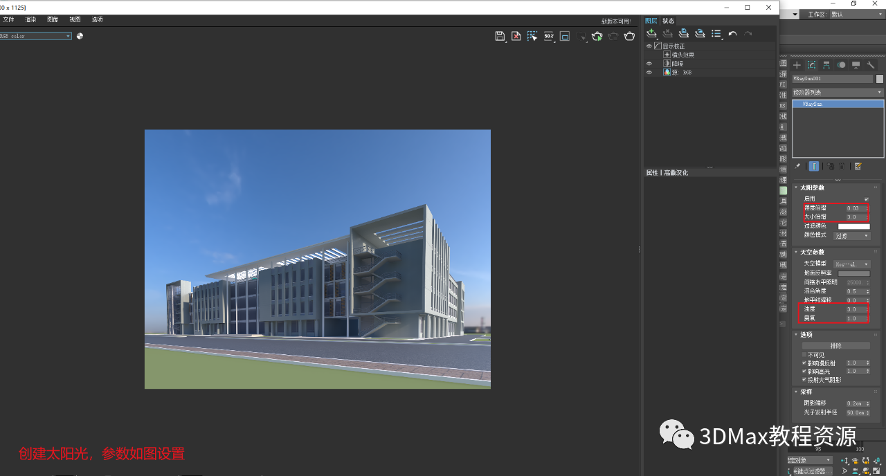Open the 图像 menu
Image resolution: width=886 pixels, height=476 pixels.
coord(53,19)
